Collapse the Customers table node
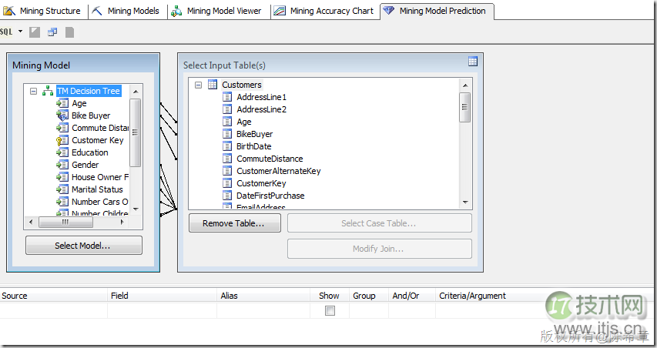 (x=198, y=85)
